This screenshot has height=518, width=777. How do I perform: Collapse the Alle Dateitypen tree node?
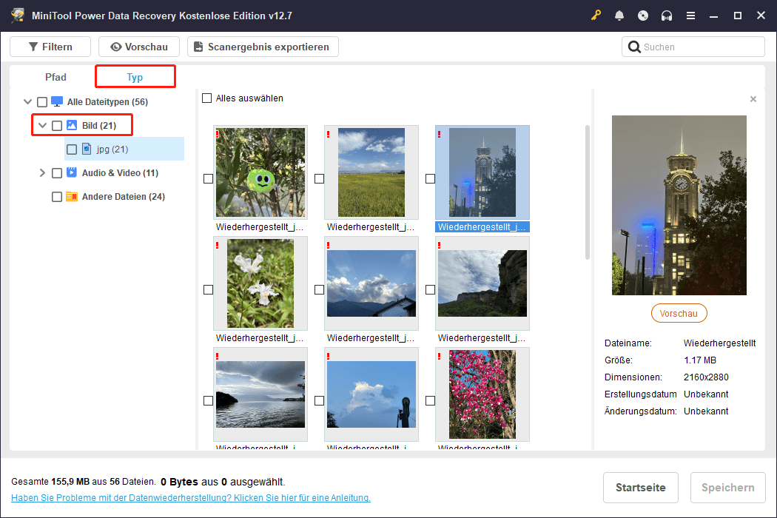tap(28, 101)
